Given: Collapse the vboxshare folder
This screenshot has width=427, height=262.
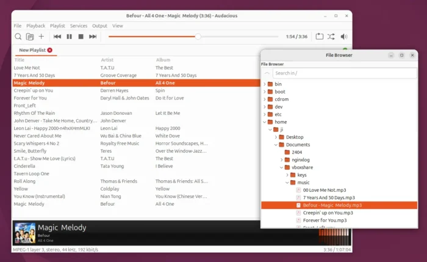Looking at the screenshot, I should [282, 167].
